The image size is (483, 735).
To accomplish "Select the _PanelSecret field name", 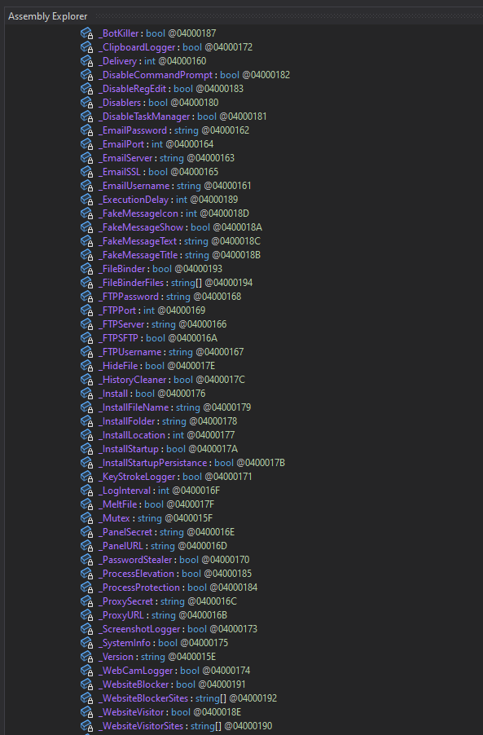I will pyautogui.click(x=125, y=532).
